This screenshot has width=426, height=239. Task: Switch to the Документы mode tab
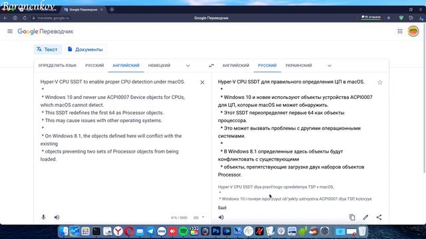(86, 49)
